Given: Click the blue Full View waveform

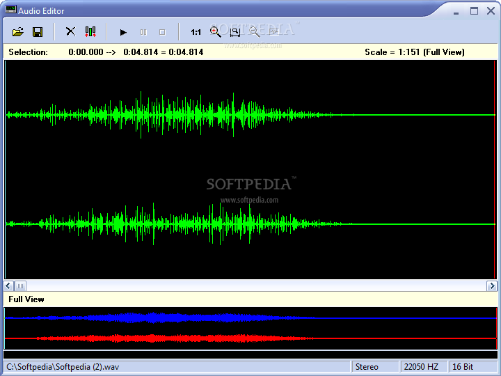Looking at the screenshot, I should click(x=250, y=318).
